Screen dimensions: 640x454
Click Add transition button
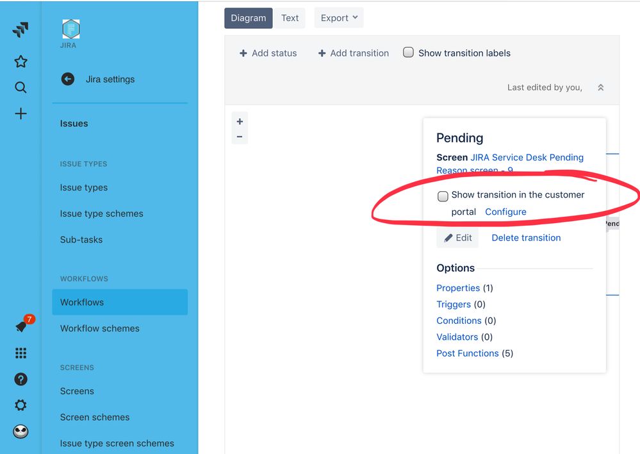354,53
